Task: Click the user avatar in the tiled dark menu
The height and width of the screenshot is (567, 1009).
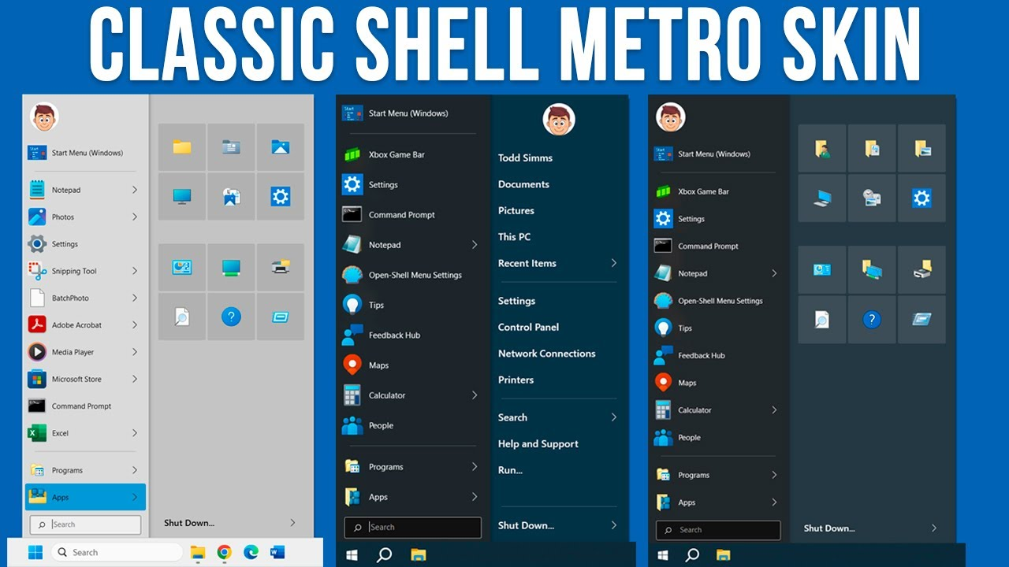Action: 671,118
